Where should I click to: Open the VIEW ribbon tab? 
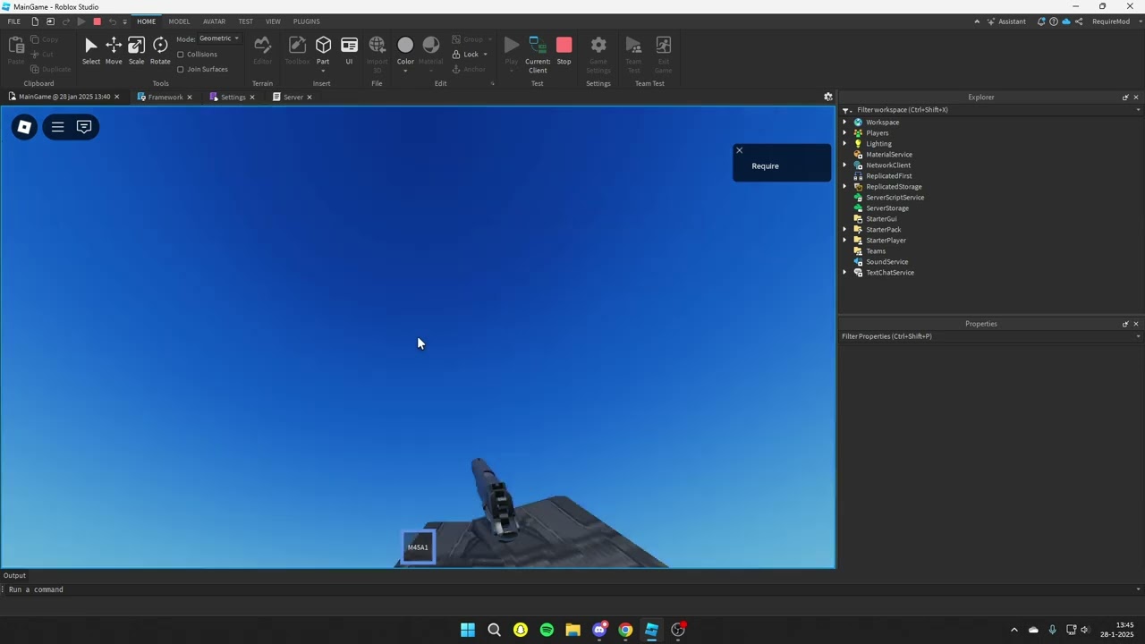(x=273, y=21)
